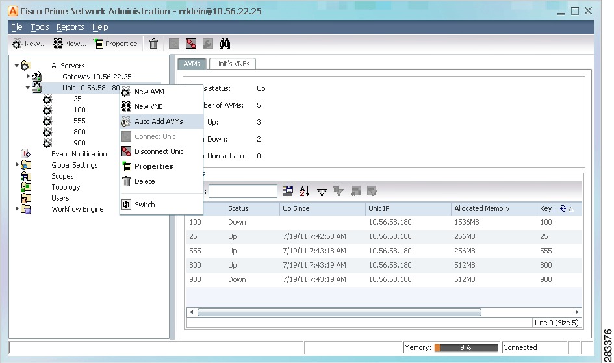Sort table by Unit IP column
Image resolution: width=614 pixels, height=363 pixels.
pyautogui.click(x=409, y=208)
